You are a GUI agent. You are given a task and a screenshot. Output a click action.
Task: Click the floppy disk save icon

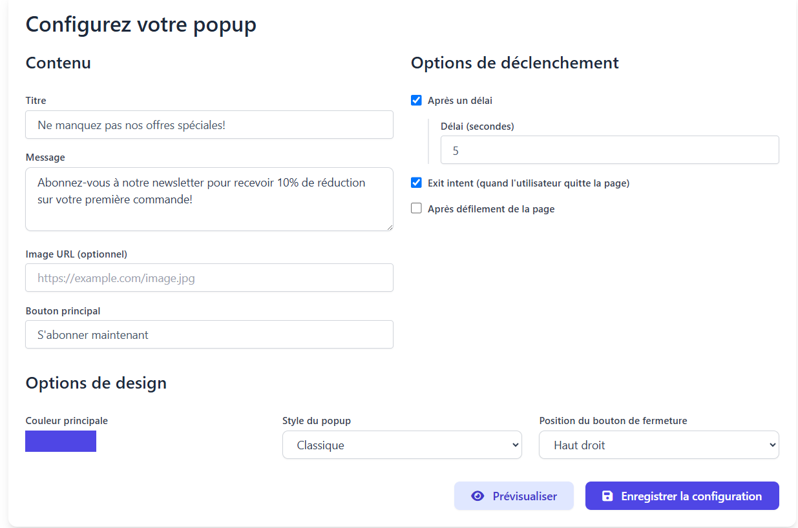pos(607,496)
